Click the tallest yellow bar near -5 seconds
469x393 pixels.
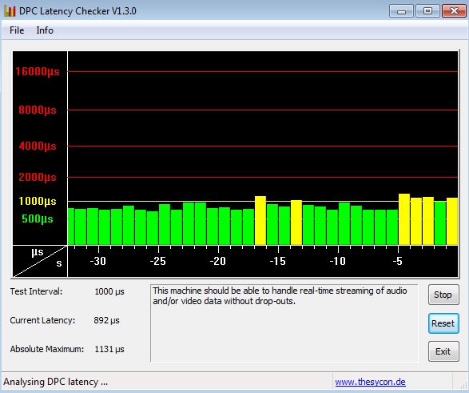point(404,219)
